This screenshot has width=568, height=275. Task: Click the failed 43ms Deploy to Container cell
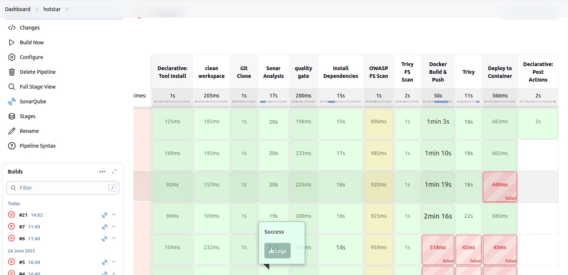coord(500,250)
